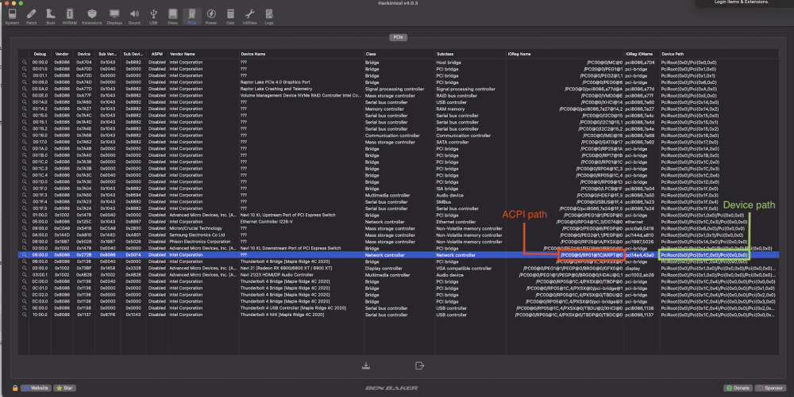Image resolution: width=794 pixels, height=397 pixels.
Task: Click magnifier icon for device 05:00.0
Action: pos(24,222)
